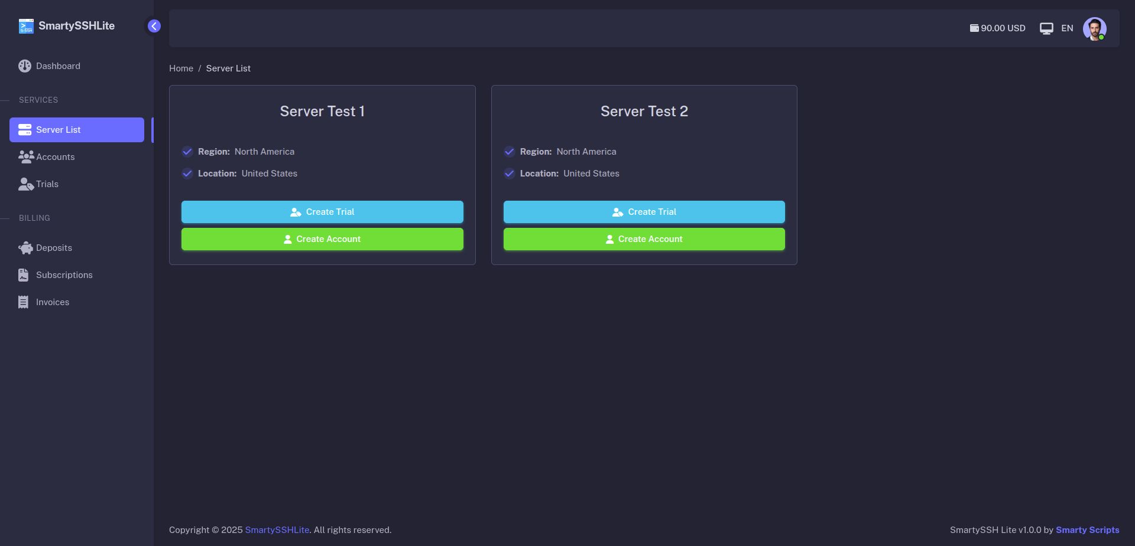The image size is (1135, 546).
Task: Open the Dashboard gauge icon
Action: click(x=25, y=66)
